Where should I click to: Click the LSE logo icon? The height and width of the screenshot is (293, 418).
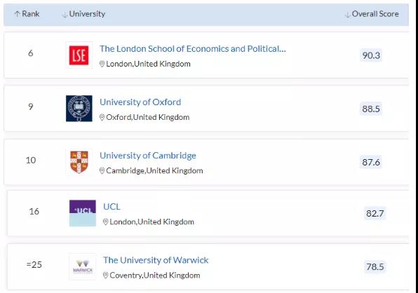(79, 55)
